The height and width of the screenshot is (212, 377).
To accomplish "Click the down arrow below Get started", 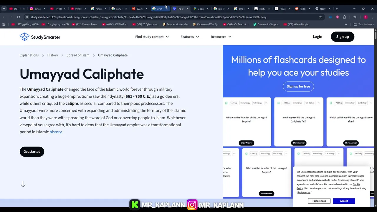I will point(23,184).
